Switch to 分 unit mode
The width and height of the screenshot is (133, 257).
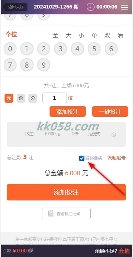click(33, 98)
